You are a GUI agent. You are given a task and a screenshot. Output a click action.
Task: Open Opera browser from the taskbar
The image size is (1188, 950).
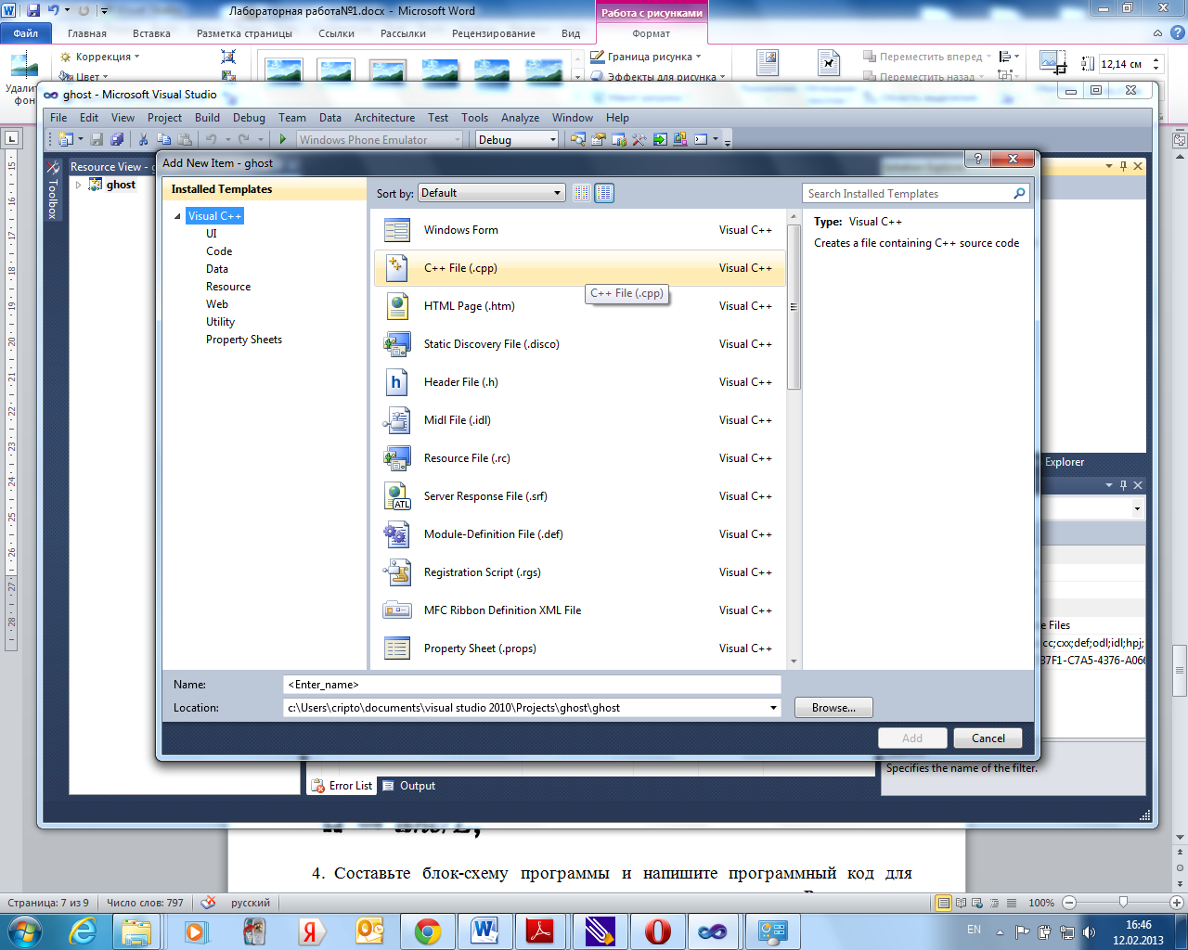click(658, 931)
